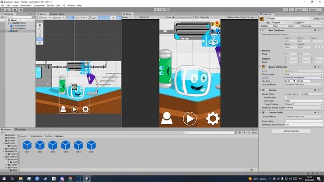Open the Component menu

pyautogui.click(x=39, y=6)
